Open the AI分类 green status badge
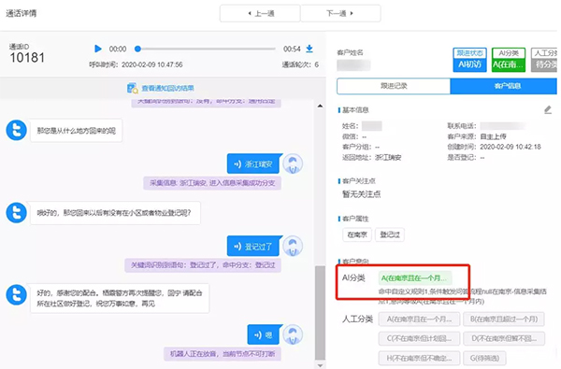 [x=509, y=60]
